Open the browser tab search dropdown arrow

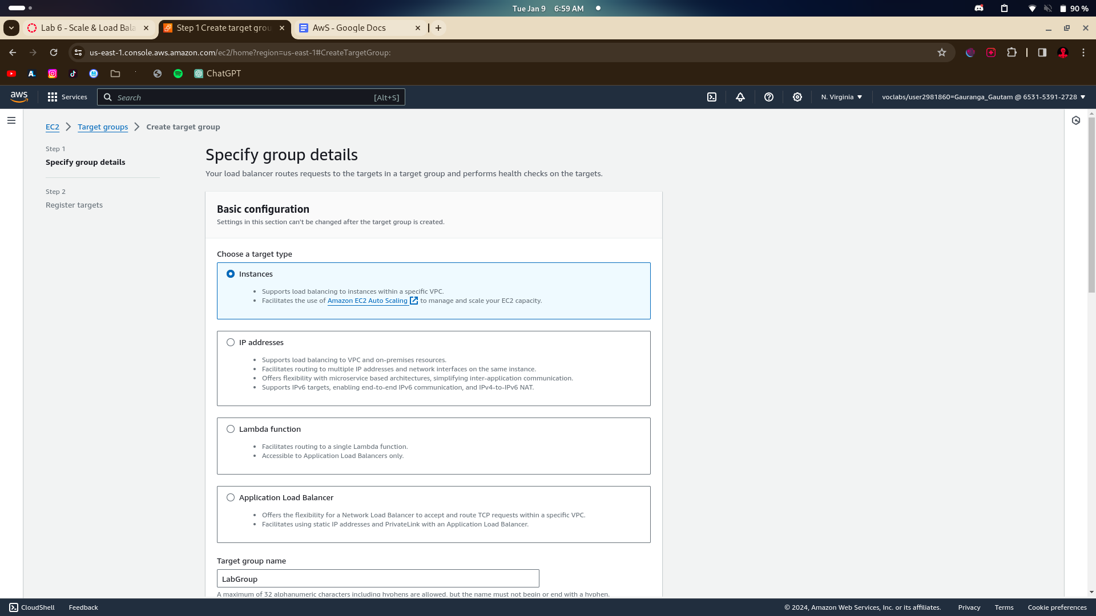click(x=11, y=27)
